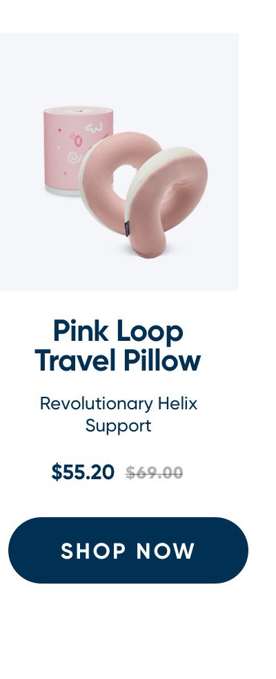Click the navy brand tag on pillow
276x679 pixels.
click(127, 229)
